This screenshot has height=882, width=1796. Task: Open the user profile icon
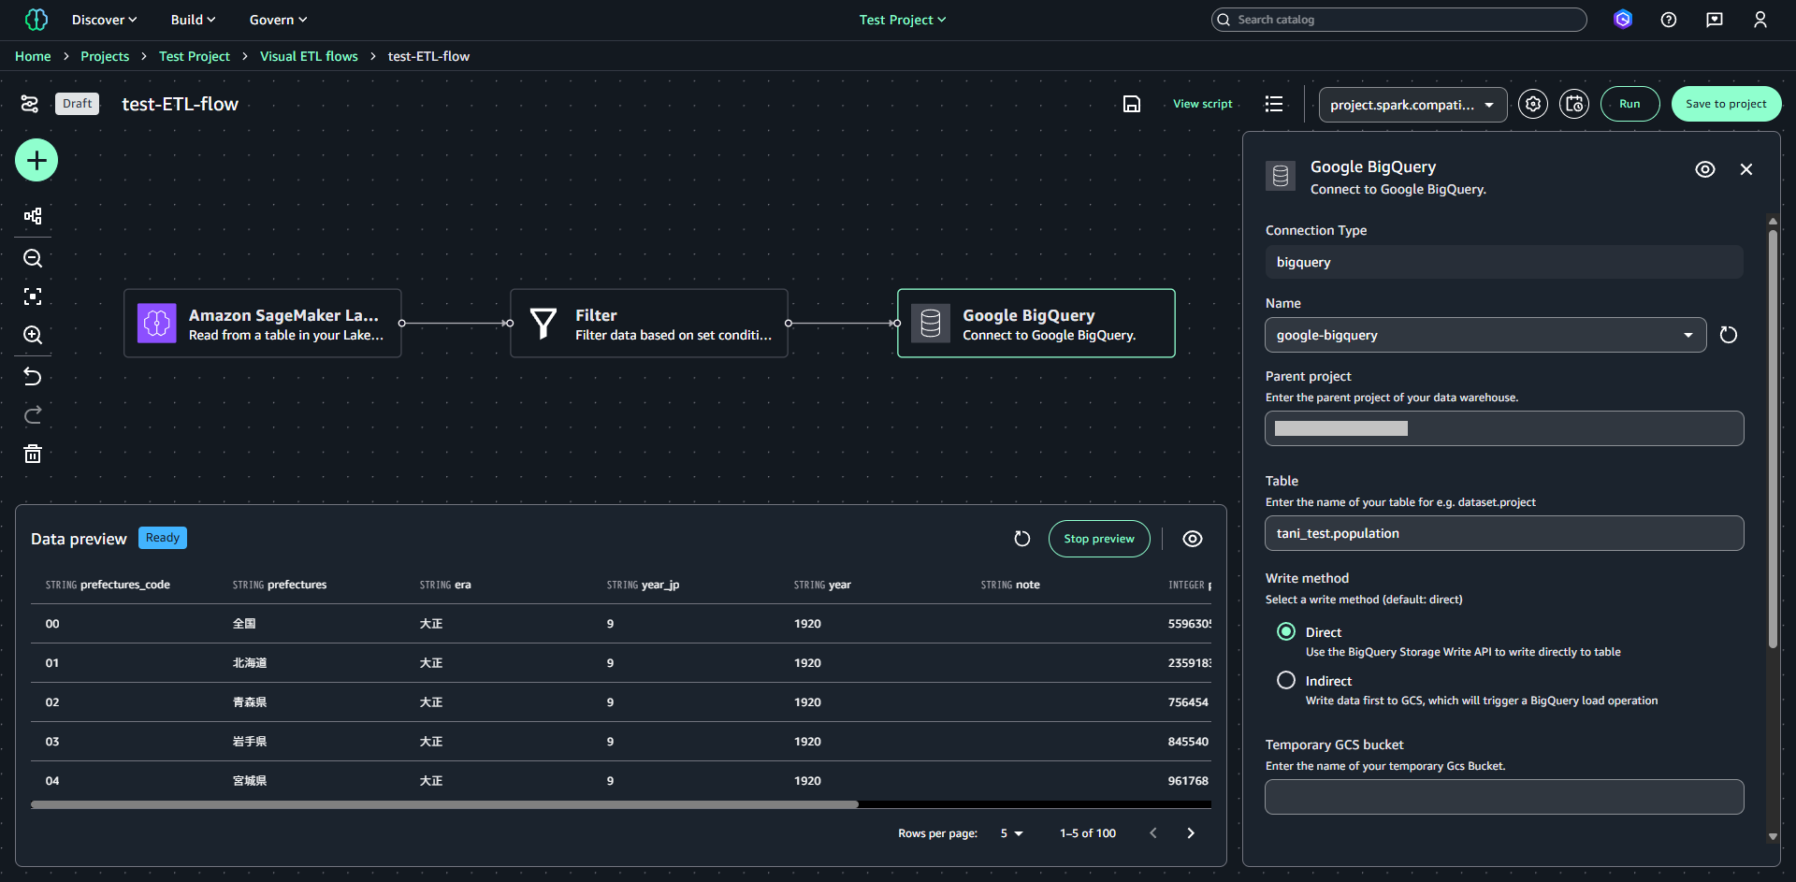[x=1760, y=20]
